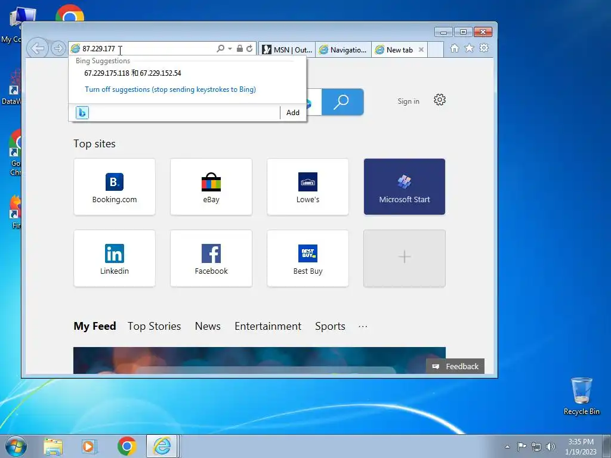This screenshot has width=611, height=458.
Task: Open the Home page icon
Action: click(454, 48)
